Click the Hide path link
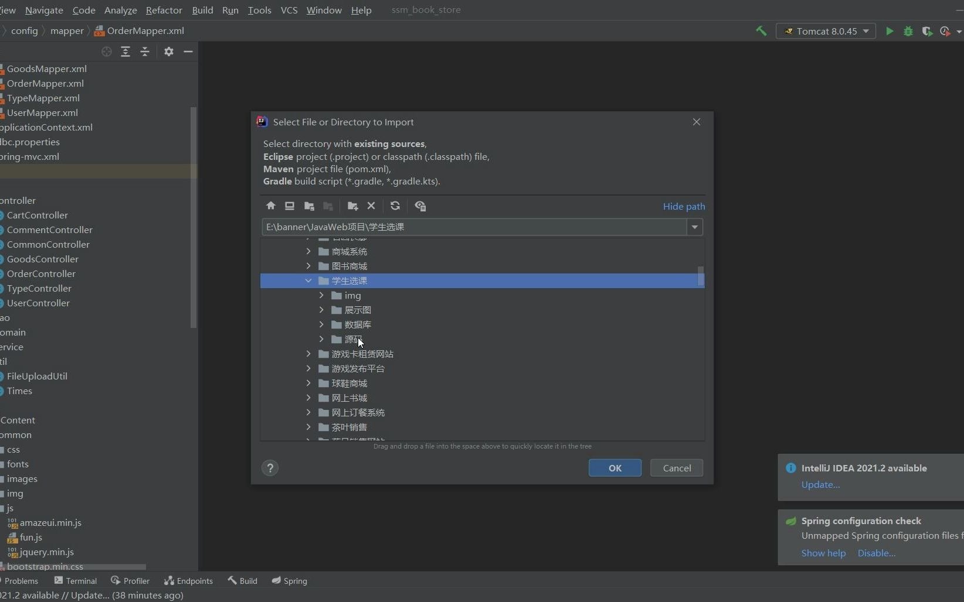The image size is (964, 602). tap(684, 206)
